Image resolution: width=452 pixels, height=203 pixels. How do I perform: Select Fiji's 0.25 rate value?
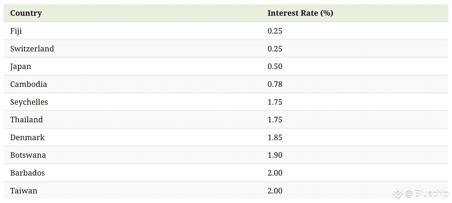275,31
